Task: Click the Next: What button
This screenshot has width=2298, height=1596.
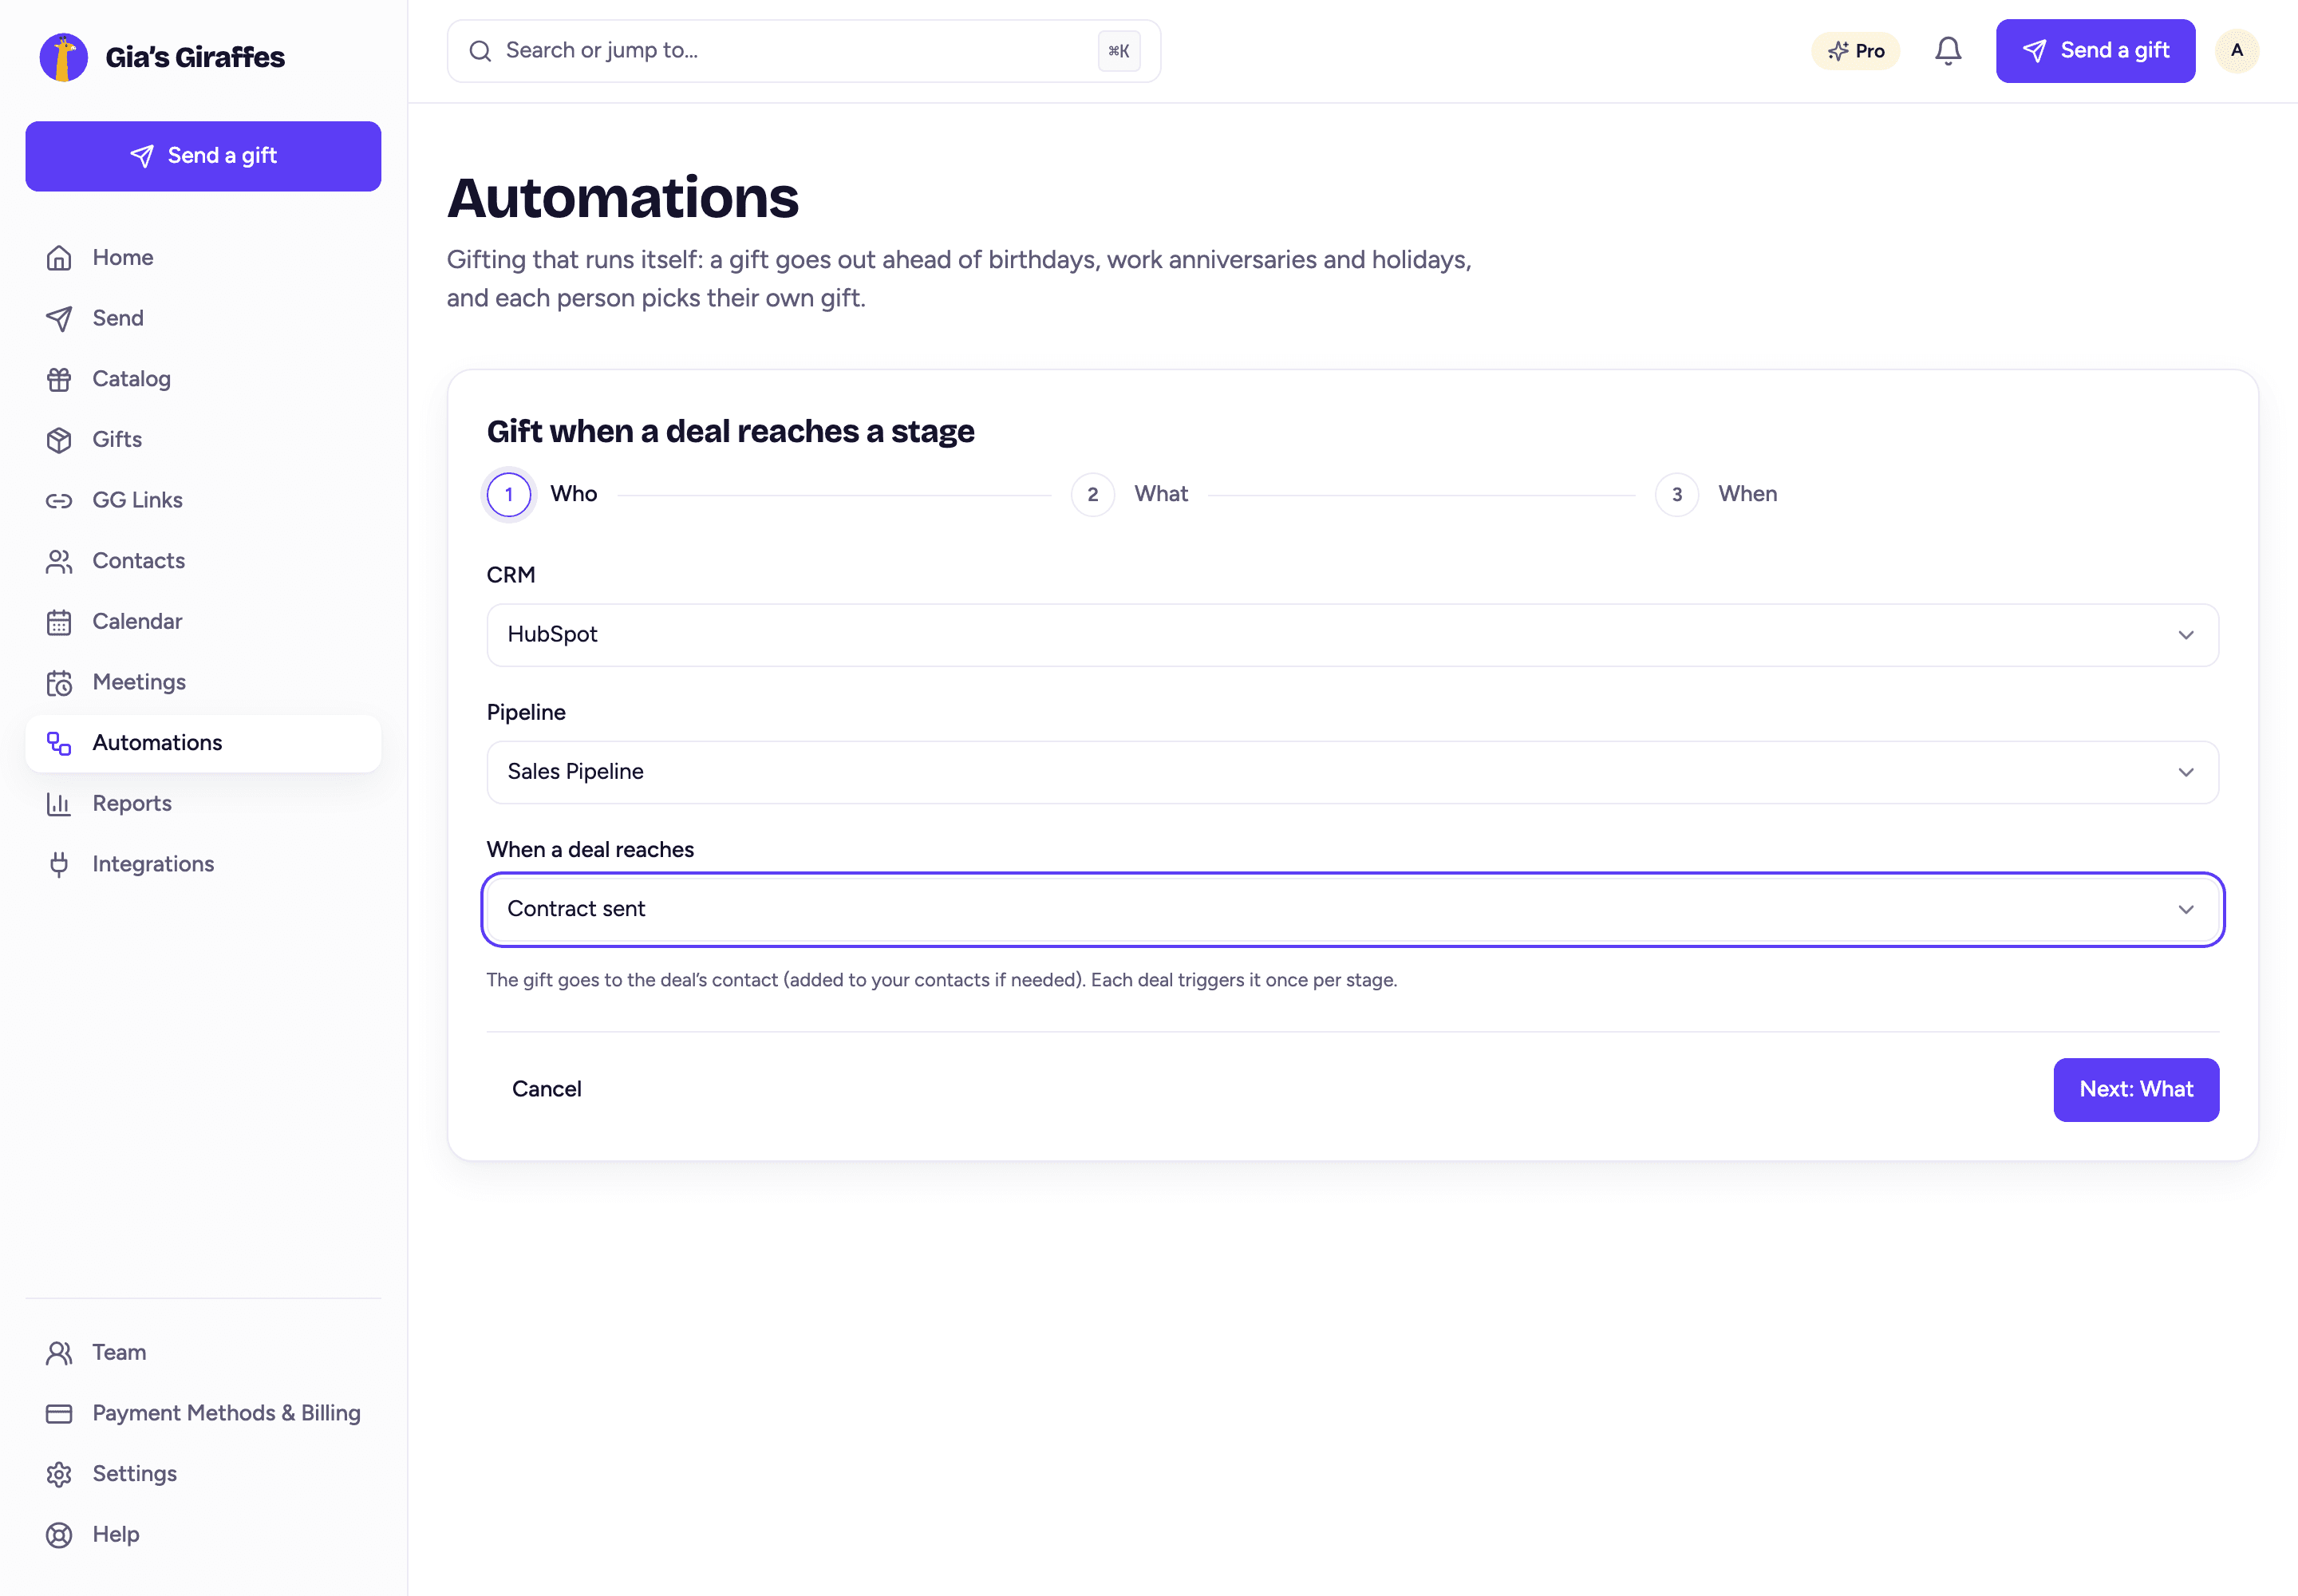Action: click(x=2136, y=1090)
